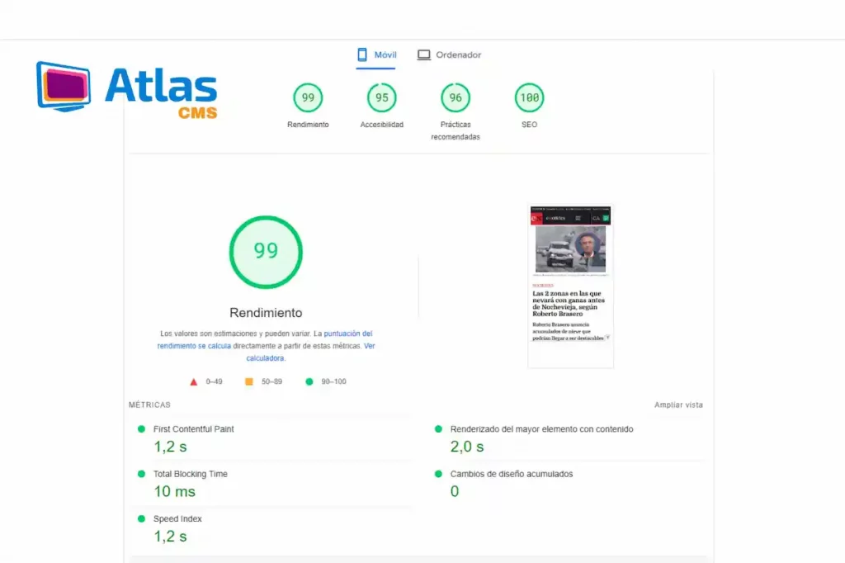This screenshot has width=845, height=563.
Task: Select the Móvil tab
Action: point(376,55)
